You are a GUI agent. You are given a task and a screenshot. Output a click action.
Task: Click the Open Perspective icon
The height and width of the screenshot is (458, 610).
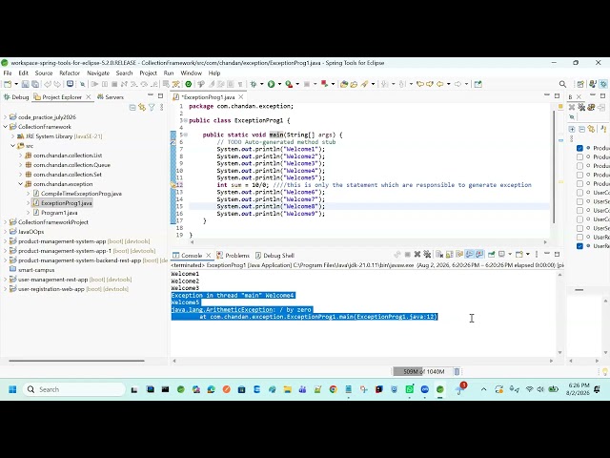[580, 84]
